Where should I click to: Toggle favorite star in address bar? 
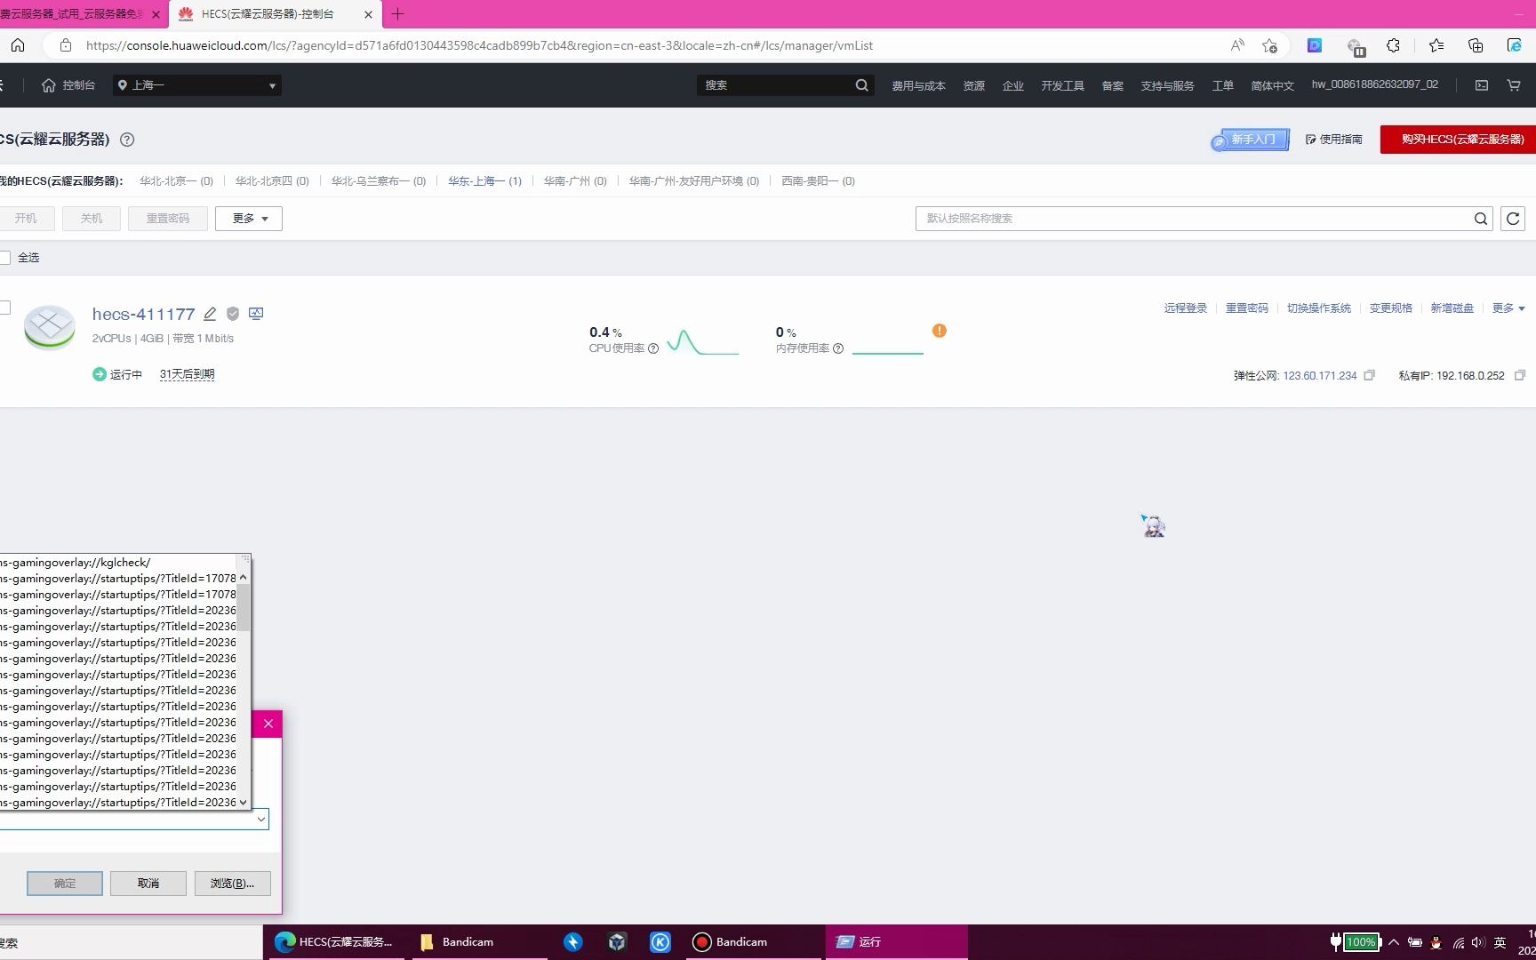pyautogui.click(x=1269, y=45)
